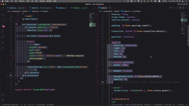Close the index.tsx Upload tab

pyautogui.click(x=26, y=8)
